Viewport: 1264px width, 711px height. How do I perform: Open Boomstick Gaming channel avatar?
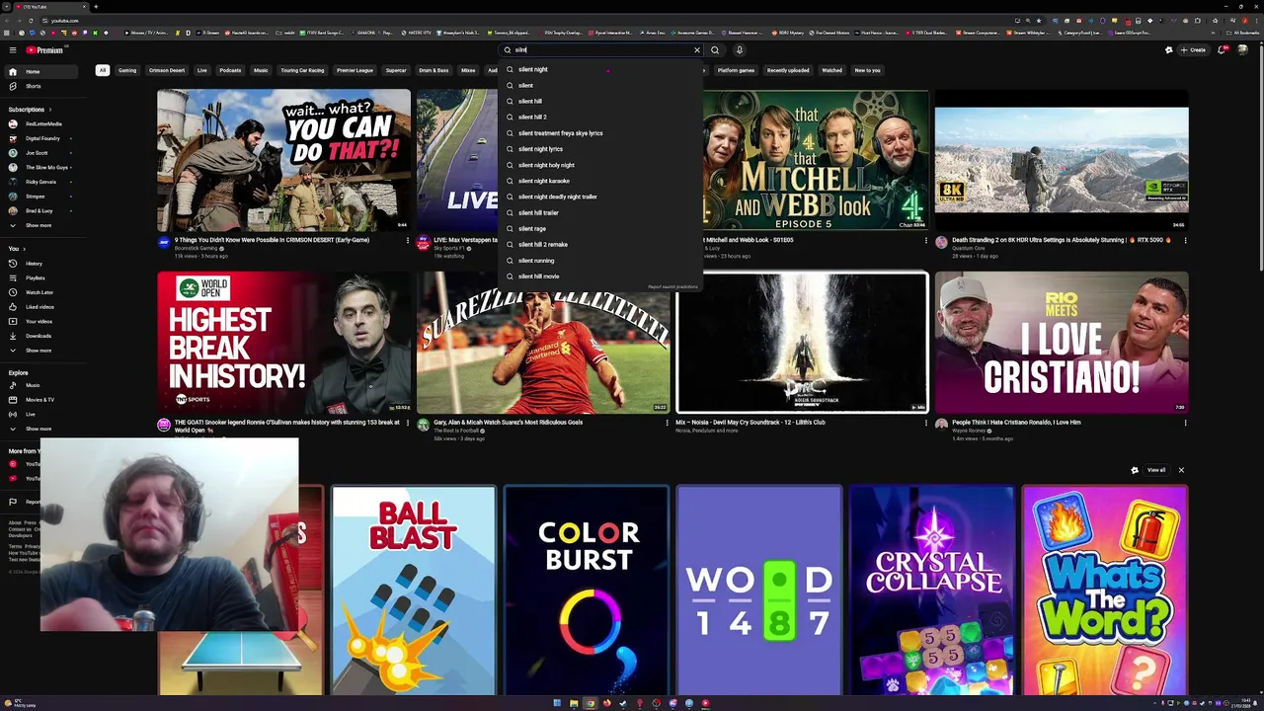point(164,243)
